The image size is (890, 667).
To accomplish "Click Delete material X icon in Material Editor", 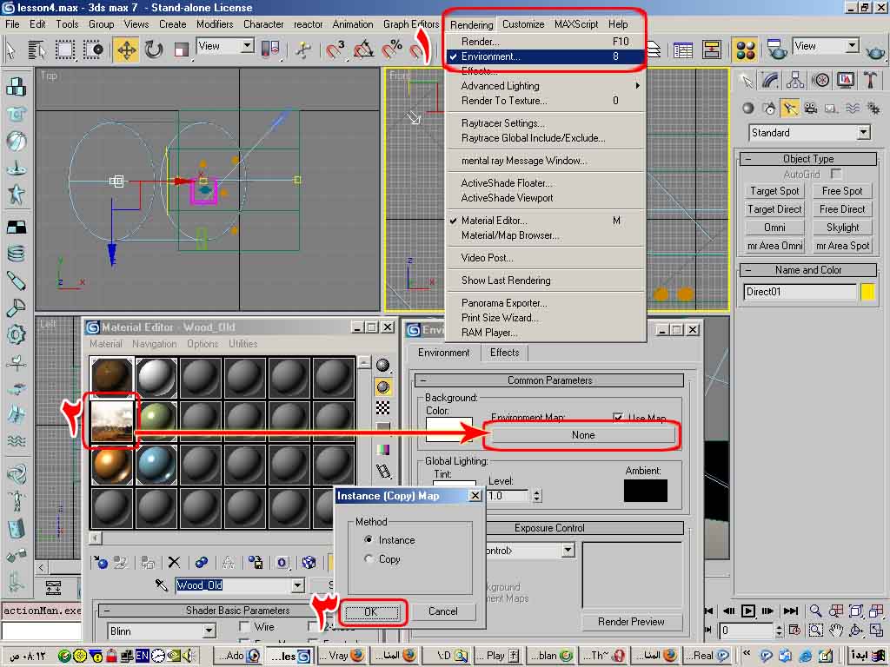I will point(174,562).
